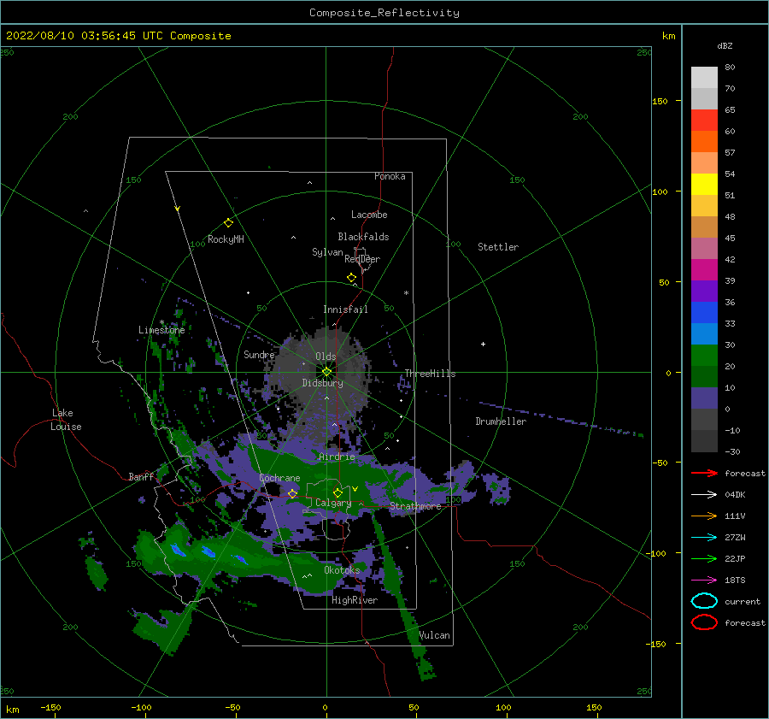The image size is (769, 719).
Task: Click the slate-blue swatch below 10 dBZ
Action: [704, 398]
